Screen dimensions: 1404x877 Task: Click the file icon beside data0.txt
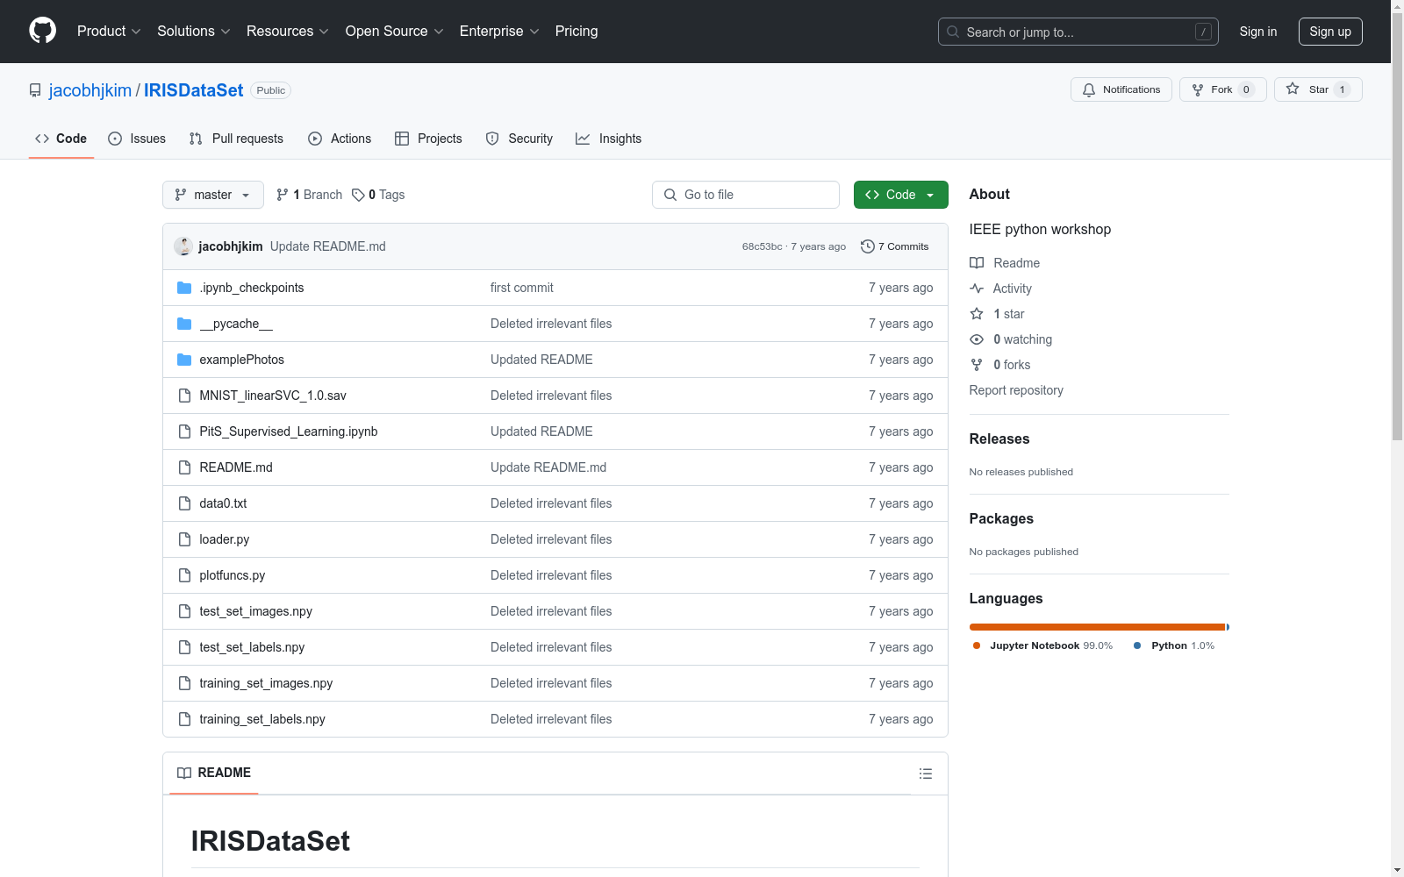(x=184, y=503)
